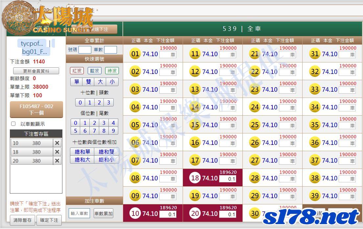Select 總和小 sum small option

point(106,160)
